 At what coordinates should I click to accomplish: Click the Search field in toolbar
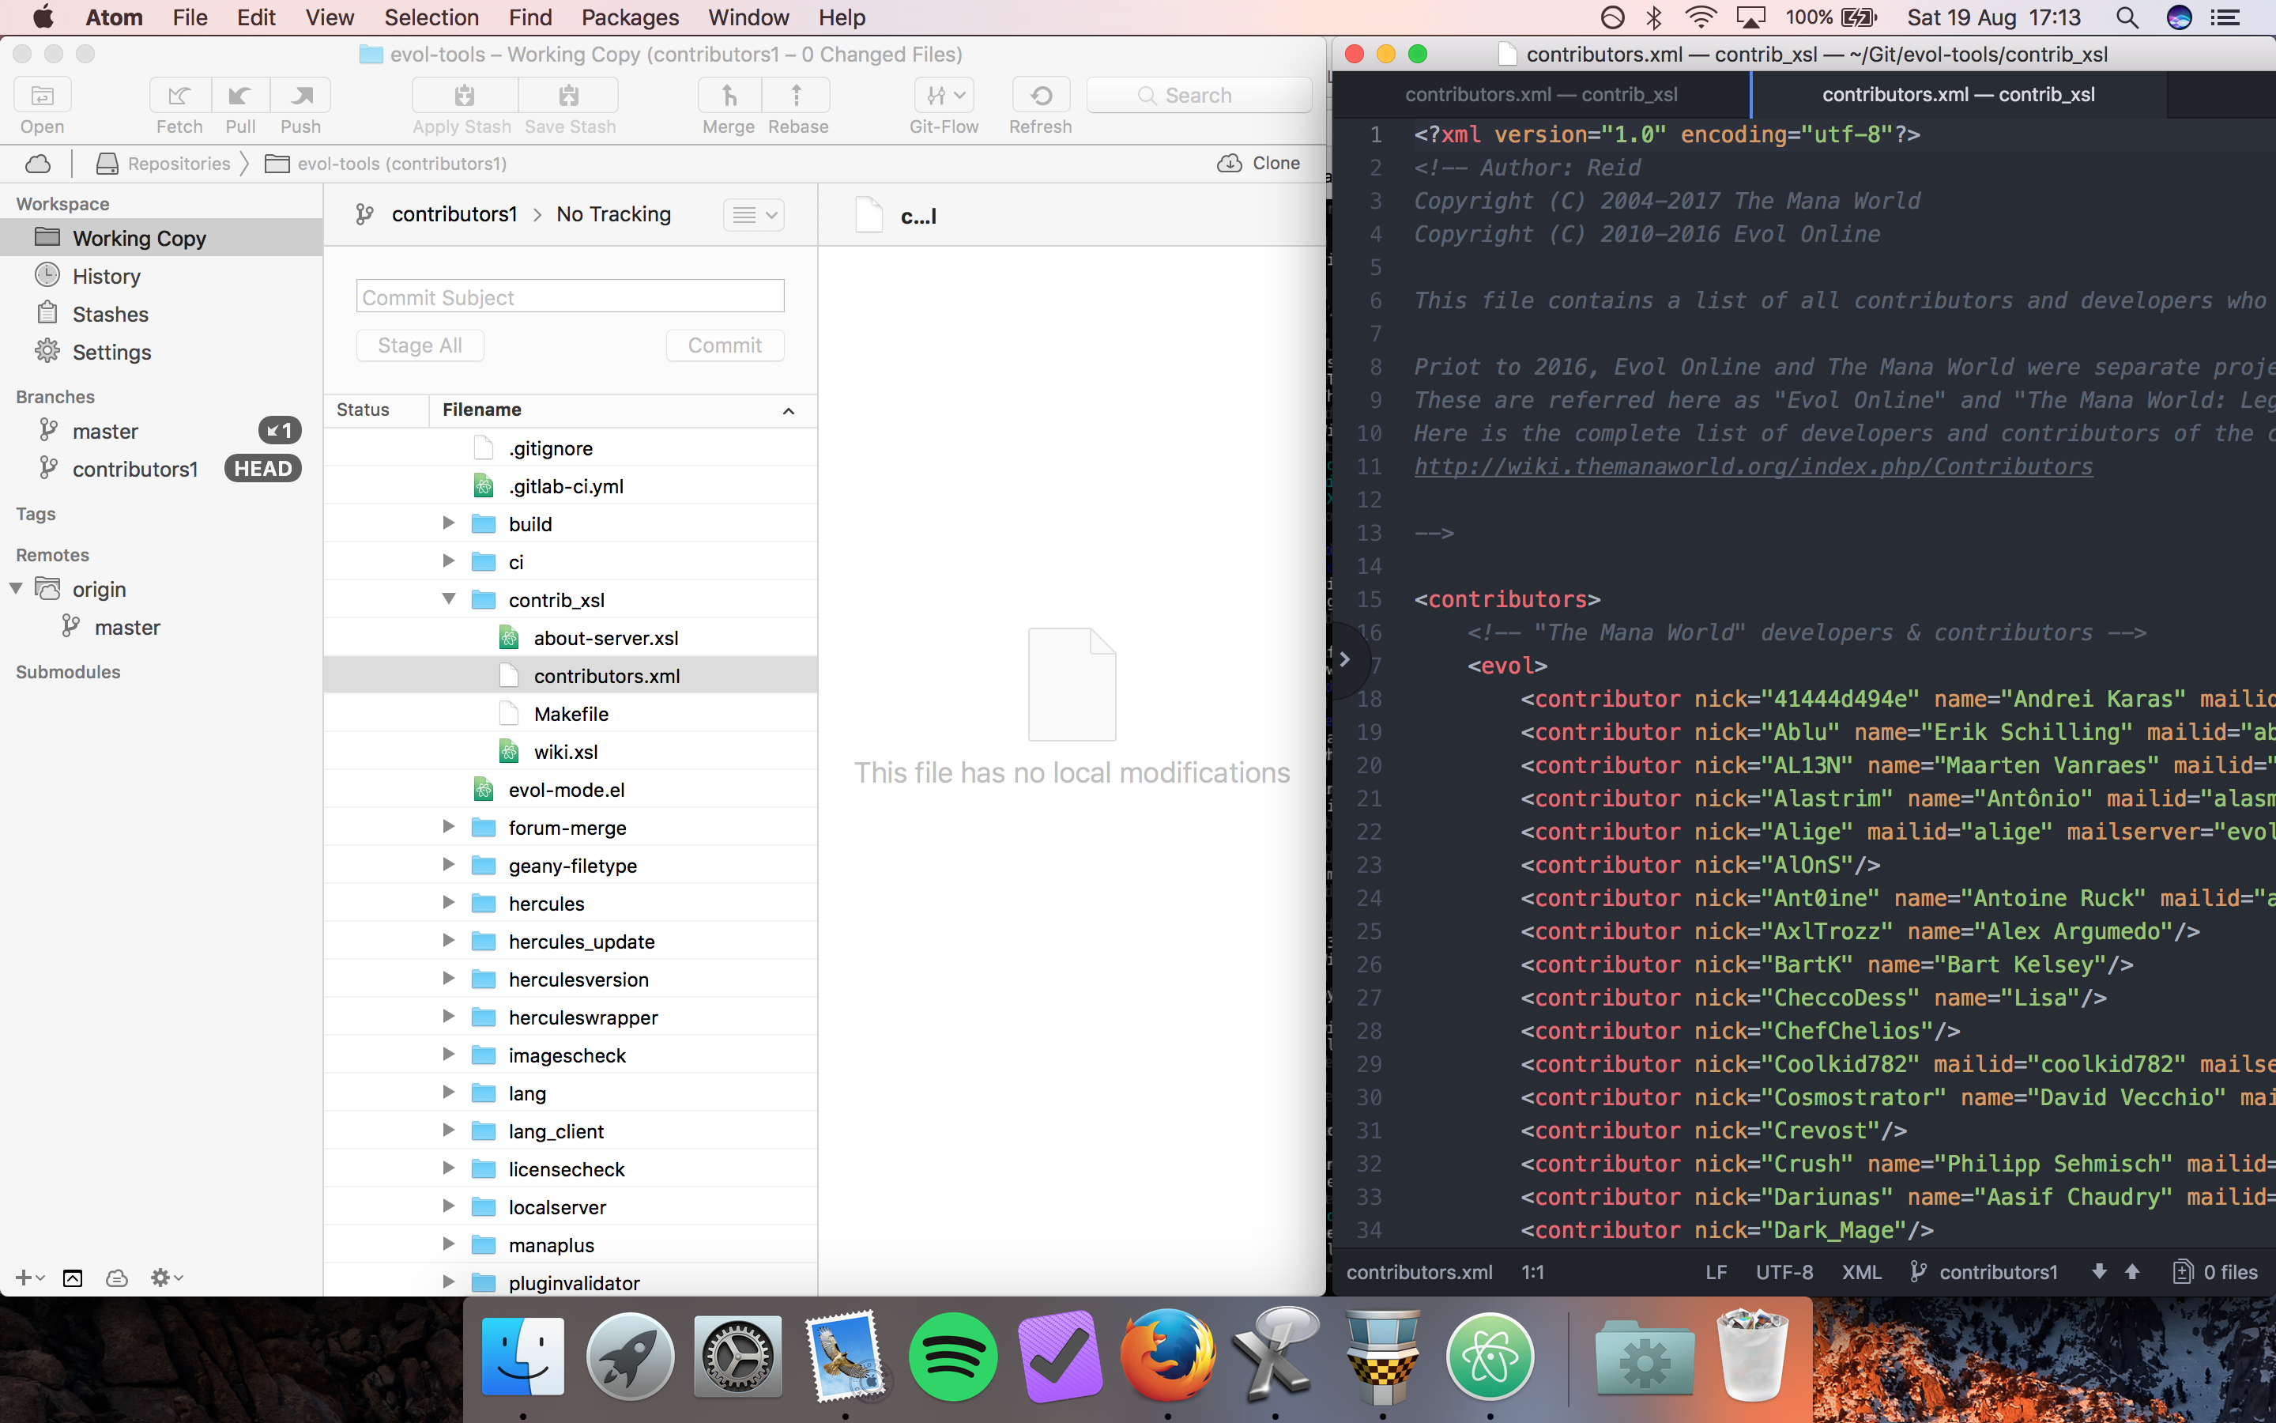click(x=1199, y=95)
